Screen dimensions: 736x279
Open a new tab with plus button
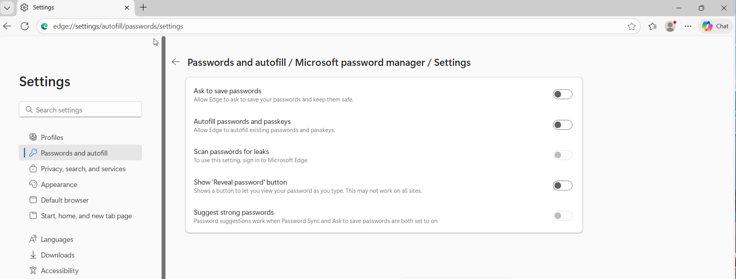(144, 7)
